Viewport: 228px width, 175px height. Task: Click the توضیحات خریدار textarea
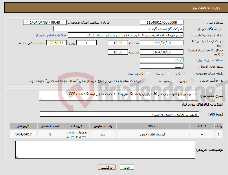pos(105,150)
